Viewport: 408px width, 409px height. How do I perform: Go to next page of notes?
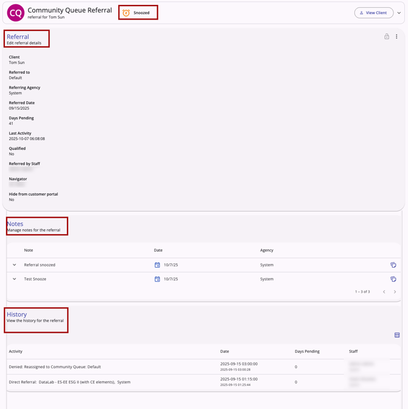coord(395,292)
